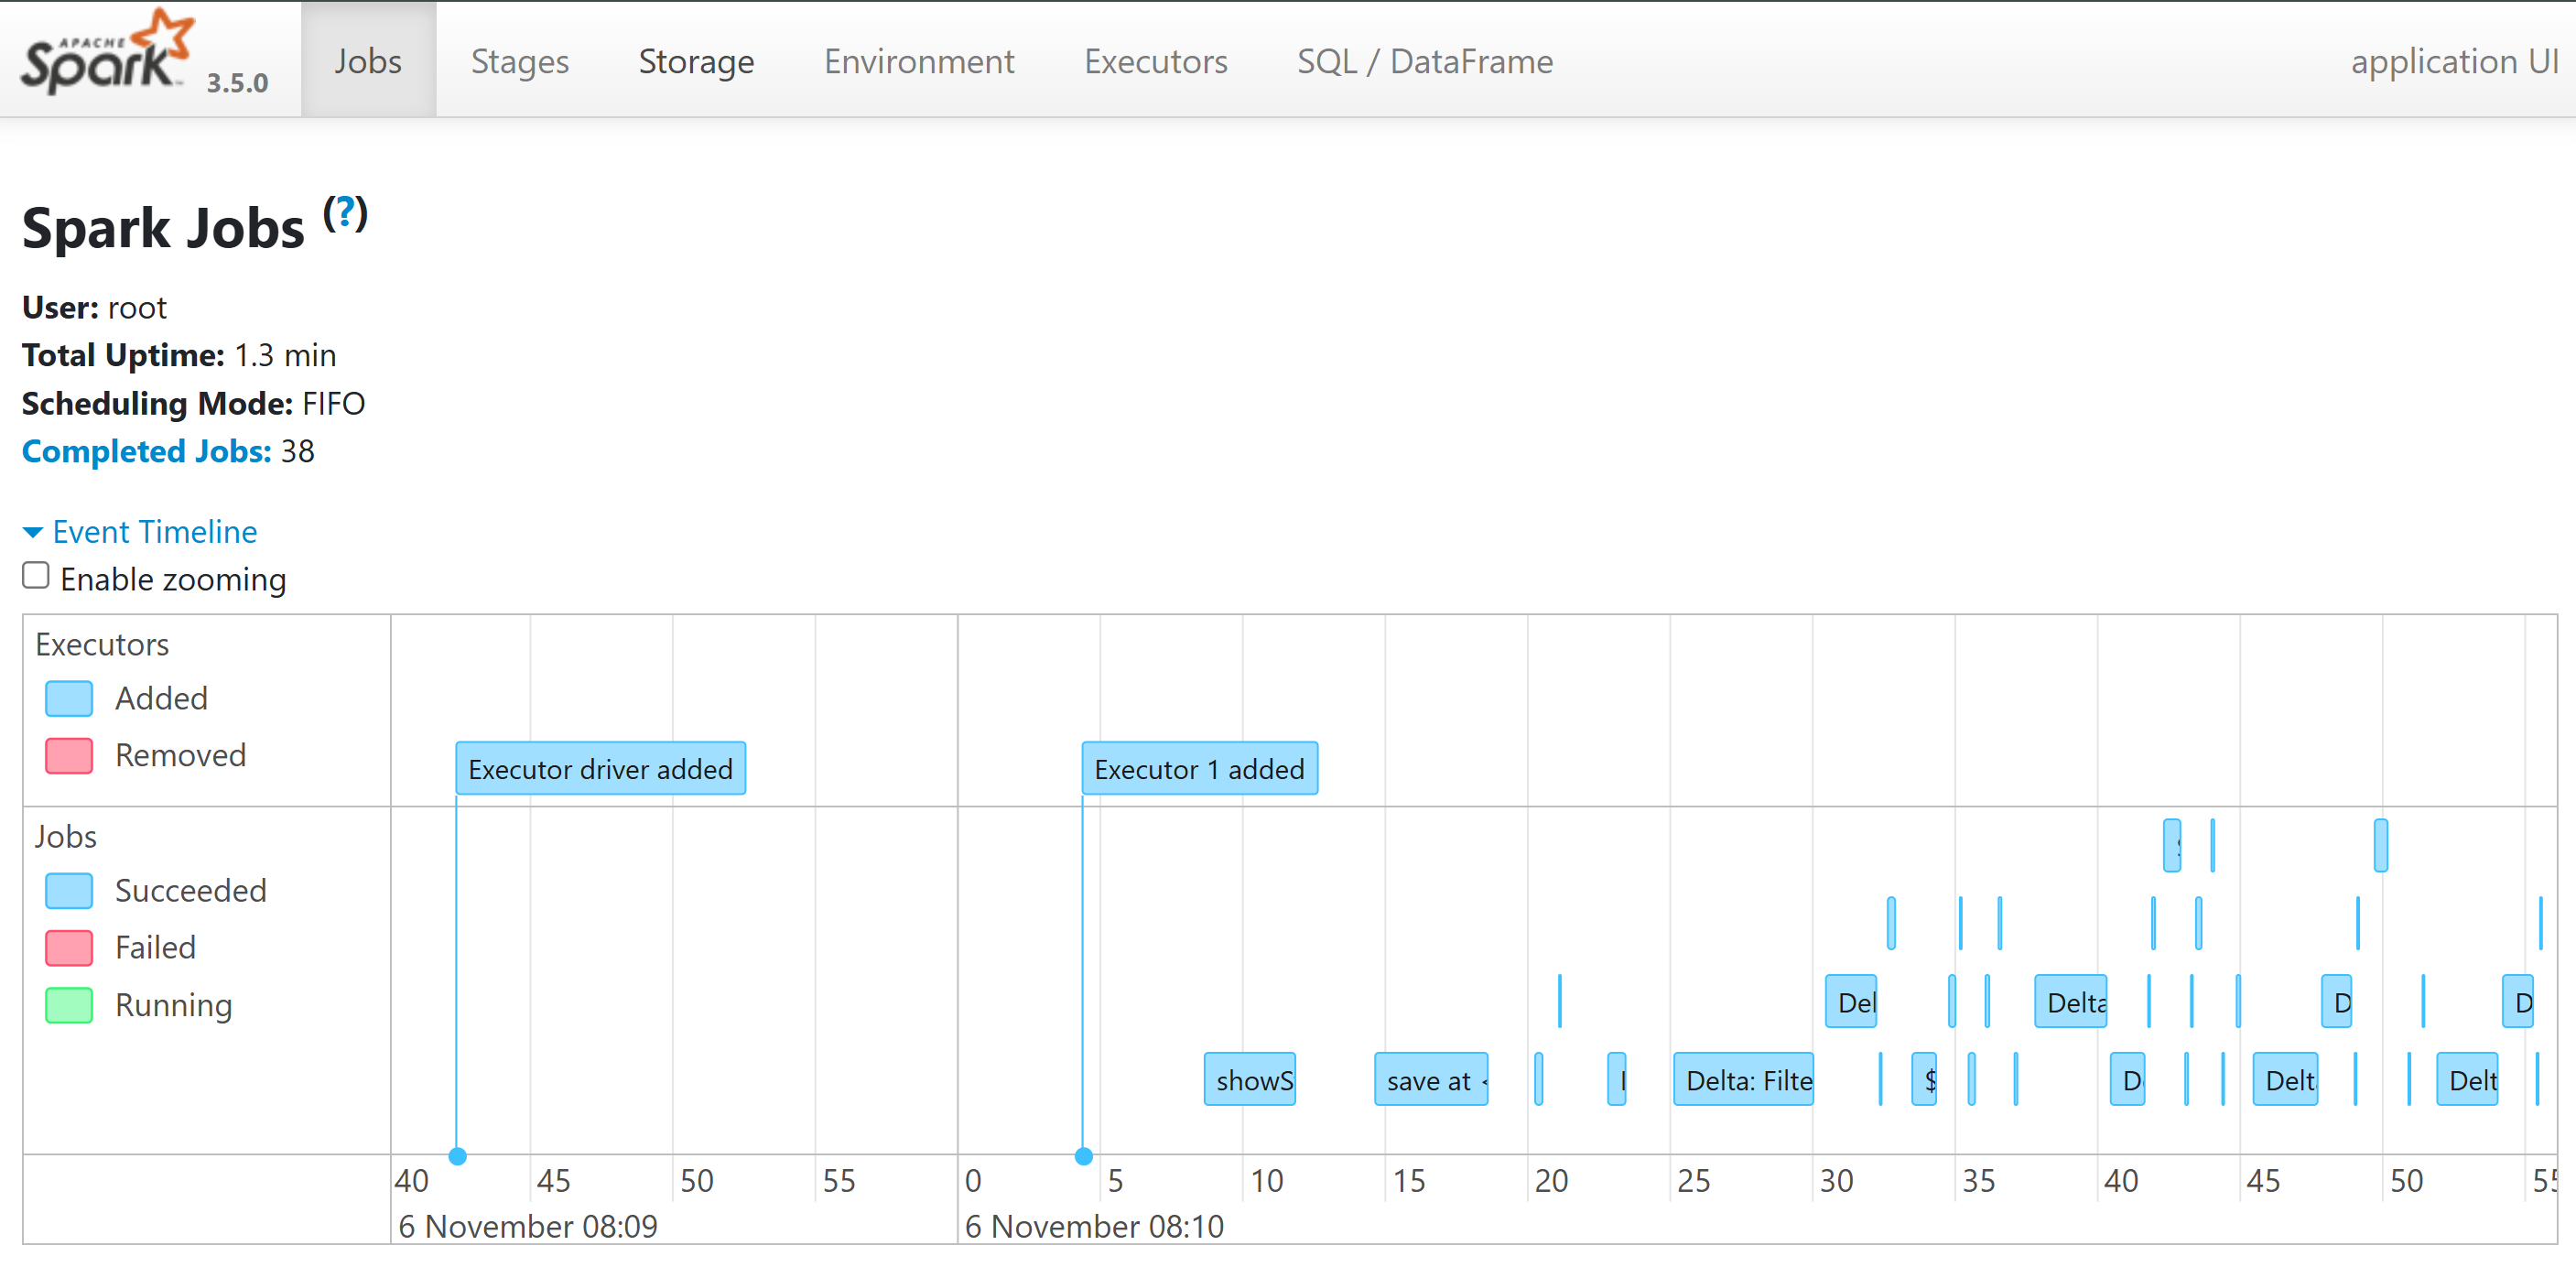Screen dimensions: 2576x1267
Task: Click the '6 November 08:10' axis label
Action: tap(1094, 1225)
